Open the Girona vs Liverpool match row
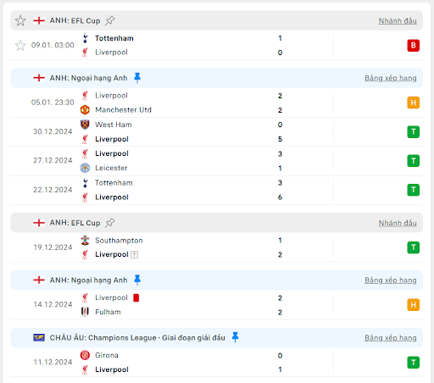 tap(217, 363)
